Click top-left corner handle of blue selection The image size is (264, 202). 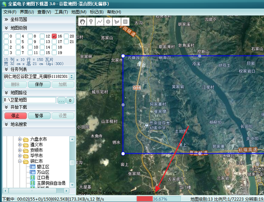(123, 56)
